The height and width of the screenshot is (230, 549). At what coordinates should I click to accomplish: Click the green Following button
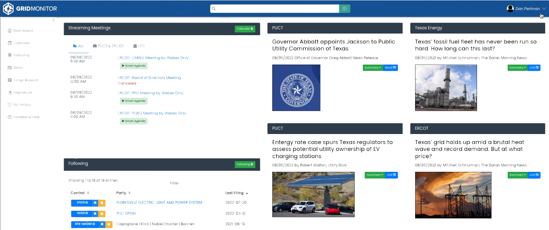[x=245, y=164]
